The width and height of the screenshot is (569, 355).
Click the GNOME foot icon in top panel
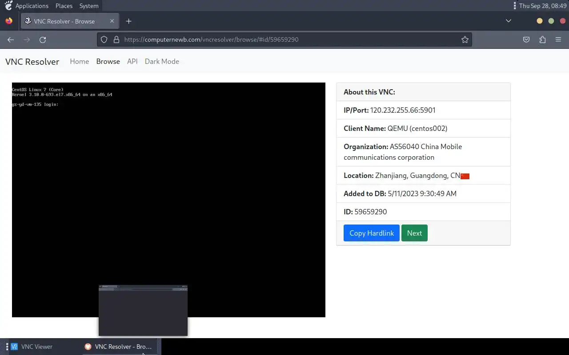(8, 5)
